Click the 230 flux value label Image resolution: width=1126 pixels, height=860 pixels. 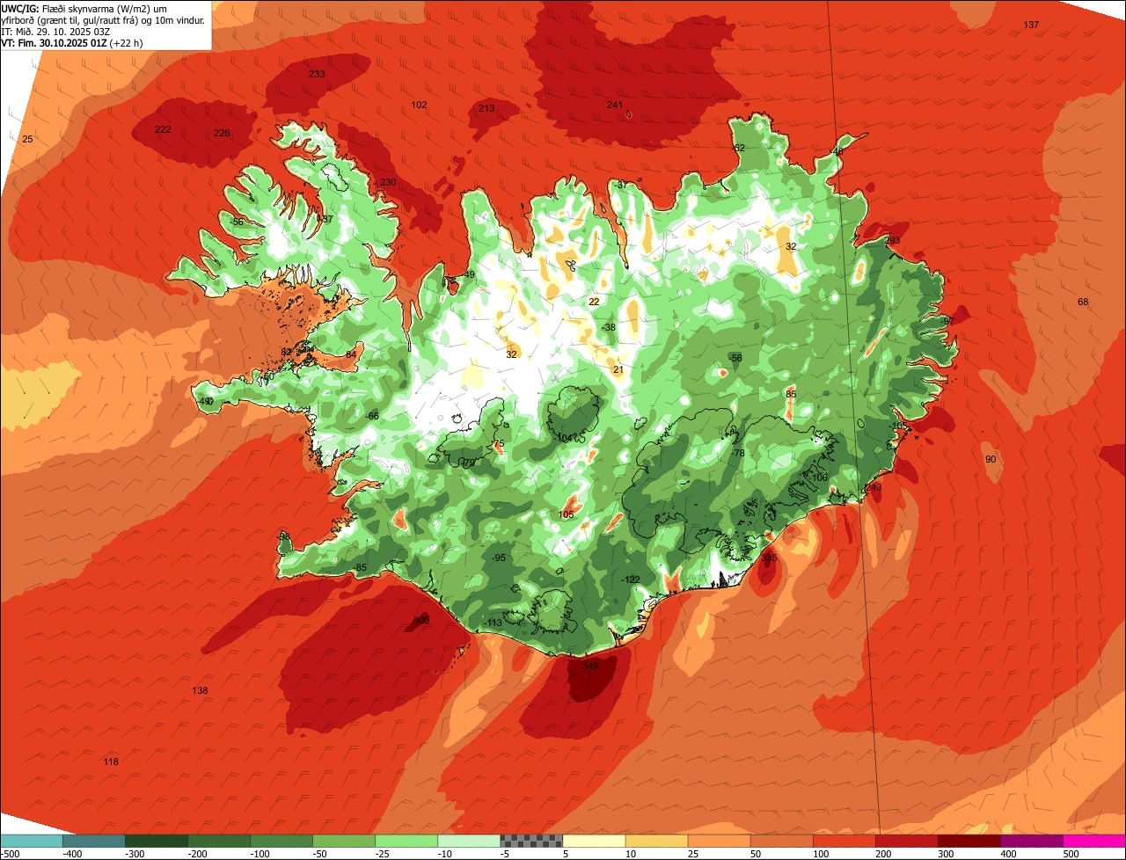tap(388, 182)
